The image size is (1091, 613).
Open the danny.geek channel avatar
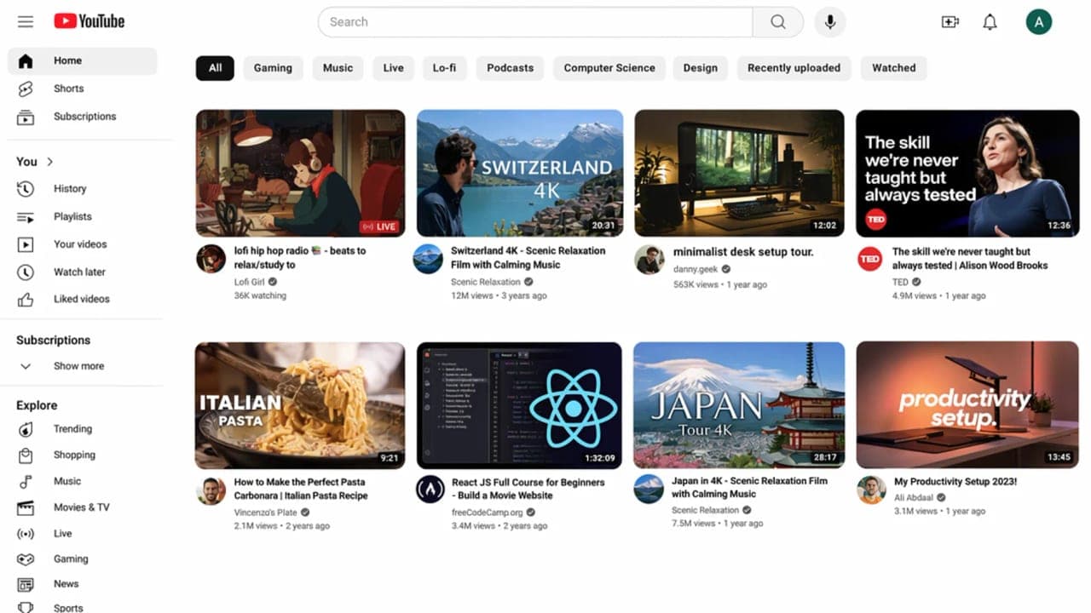649,260
